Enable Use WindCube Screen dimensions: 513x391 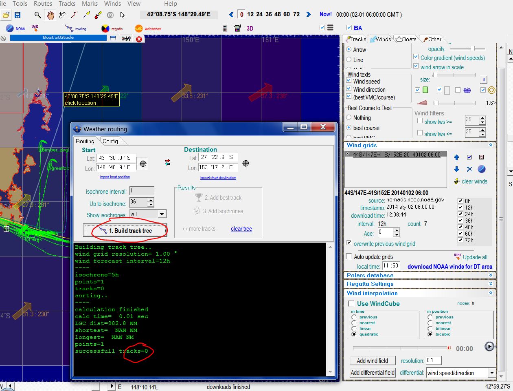click(351, 304)
